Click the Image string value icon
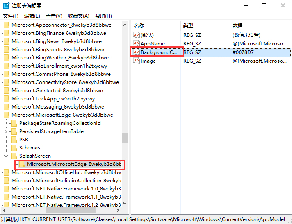 point(137,61)
